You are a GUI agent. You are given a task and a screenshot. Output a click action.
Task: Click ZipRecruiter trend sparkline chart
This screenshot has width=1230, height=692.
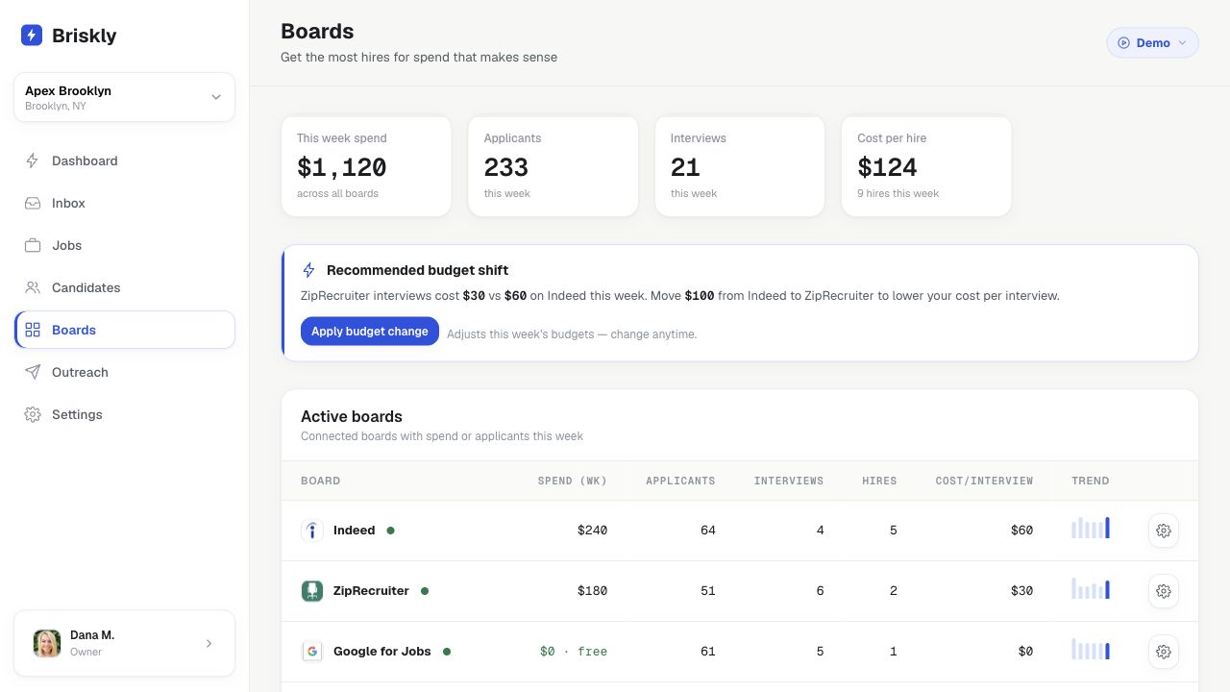click(1091, 588)
